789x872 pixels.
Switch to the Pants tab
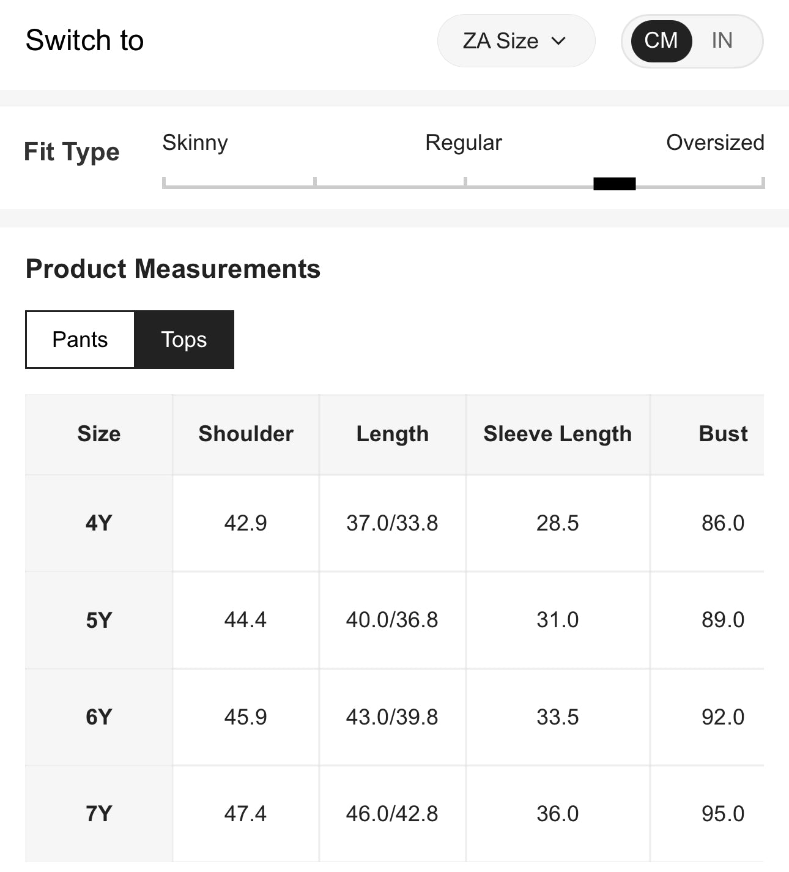tap(80, 340)
